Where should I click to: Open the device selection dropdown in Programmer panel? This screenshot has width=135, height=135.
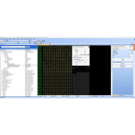(x=131, y=46)
